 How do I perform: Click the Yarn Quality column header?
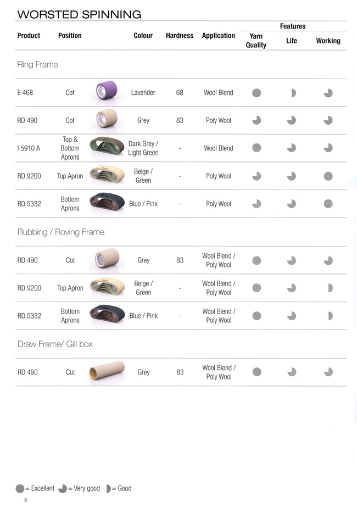click(256, 41)
